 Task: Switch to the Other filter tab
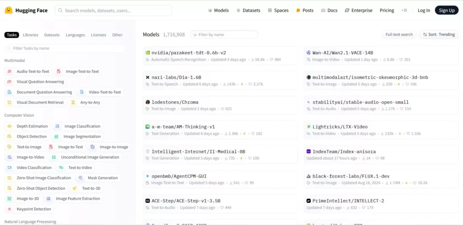(117, 35)
